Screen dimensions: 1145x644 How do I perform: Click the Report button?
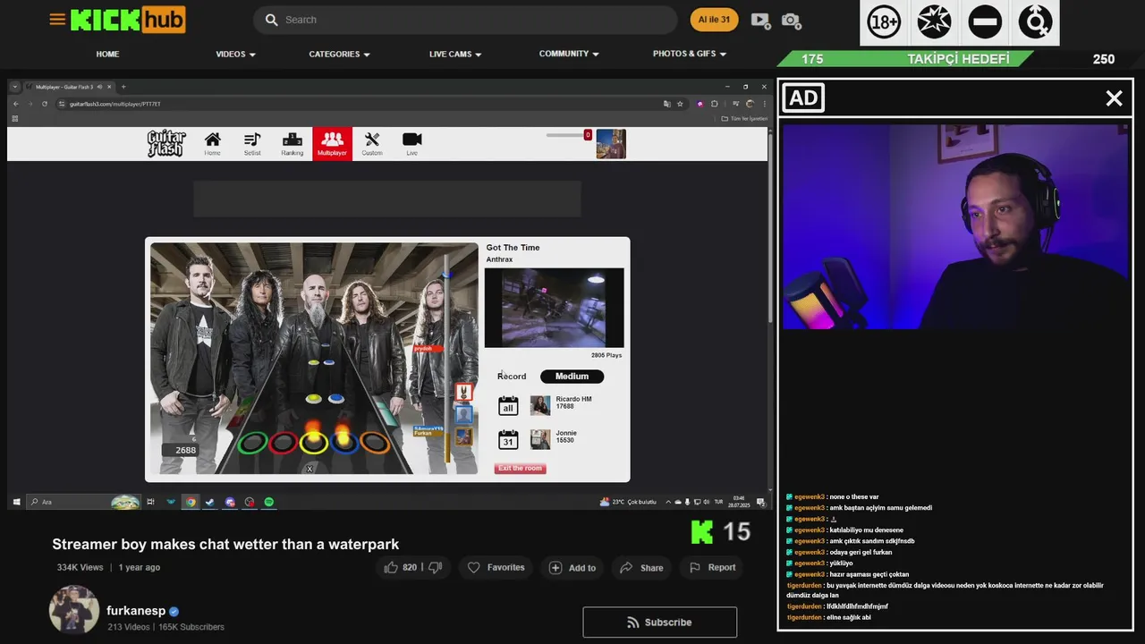(712, 567)
